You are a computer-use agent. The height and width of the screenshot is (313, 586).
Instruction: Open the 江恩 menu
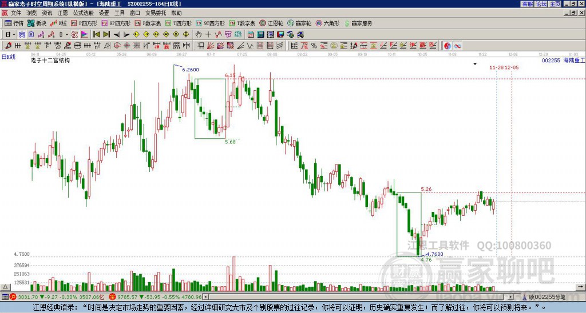click(x=63, y=13)
